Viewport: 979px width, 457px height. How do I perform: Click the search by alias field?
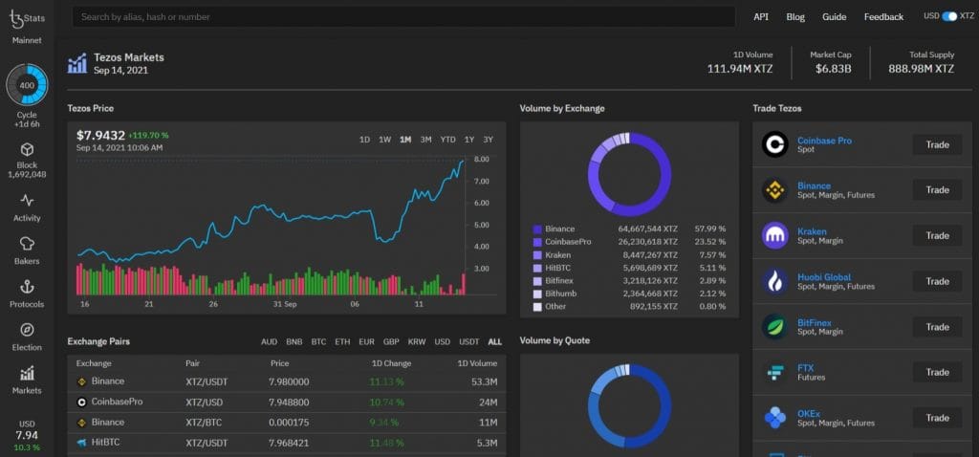tap(403, 17)
